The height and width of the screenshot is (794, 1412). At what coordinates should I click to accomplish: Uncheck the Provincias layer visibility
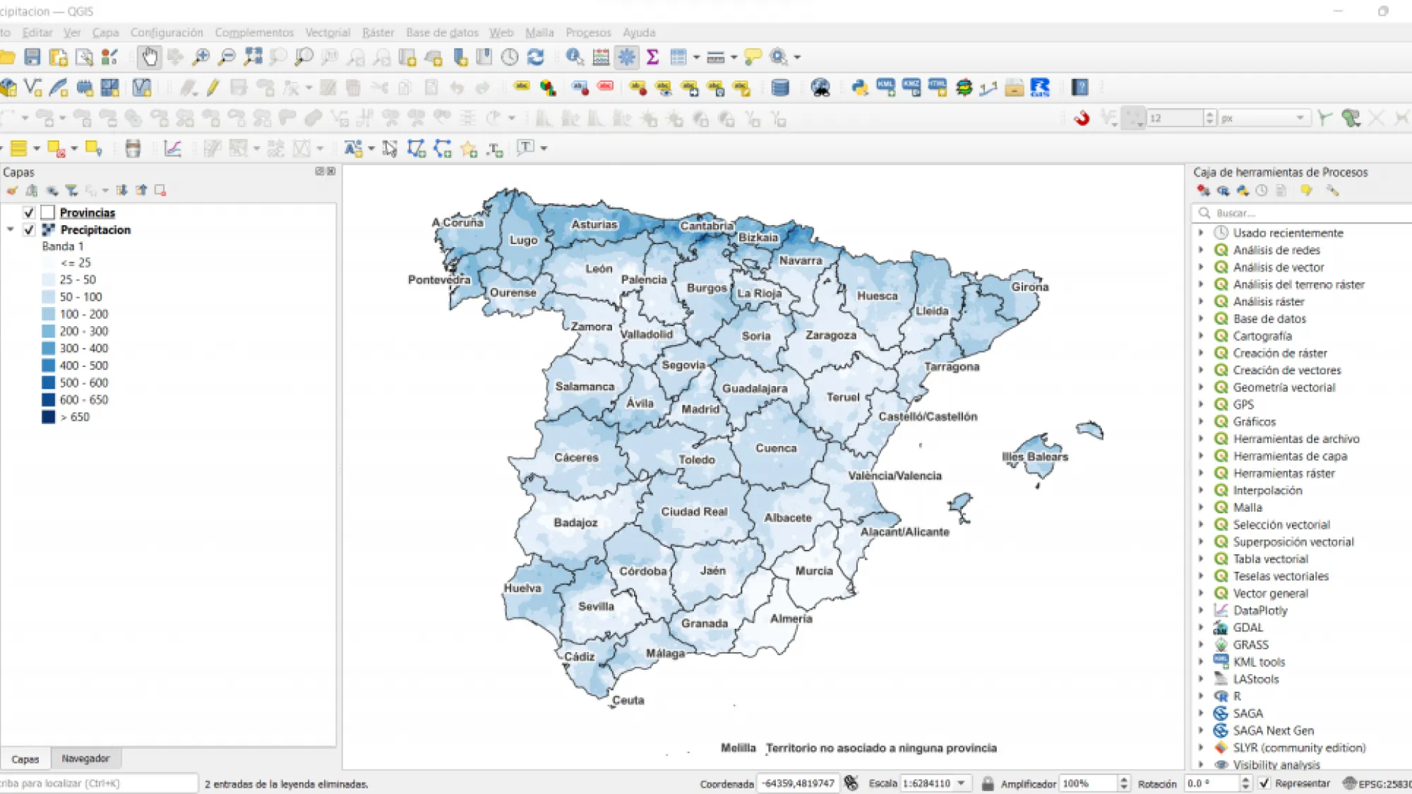tap(28, 212)
